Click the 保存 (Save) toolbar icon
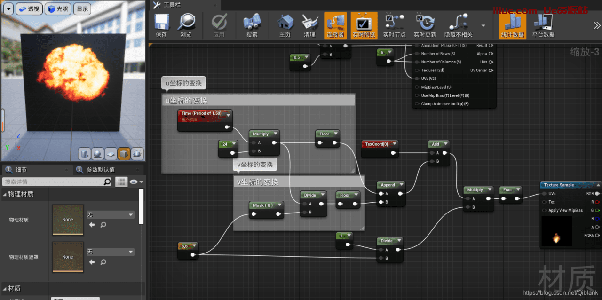 (161, 25)
